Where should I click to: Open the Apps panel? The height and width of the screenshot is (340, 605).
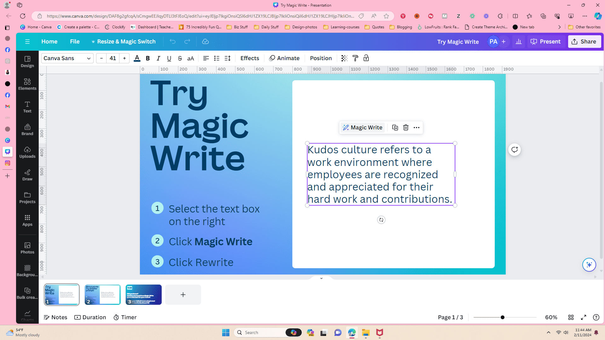(27, 220)
